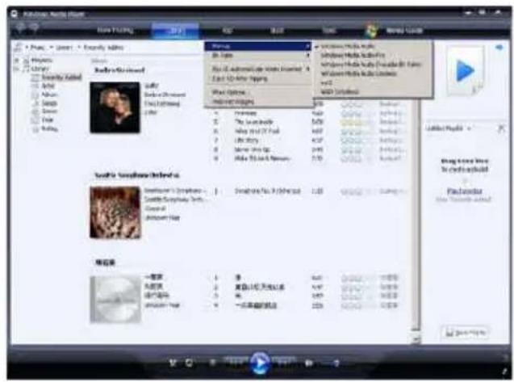Skip to the previous track

pyautogui.click(x=236, y=362)
